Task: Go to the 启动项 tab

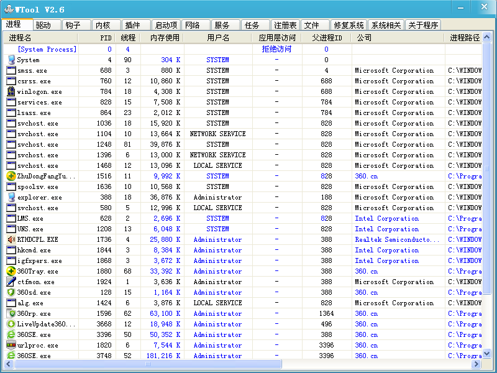Action: pos(166,25)
